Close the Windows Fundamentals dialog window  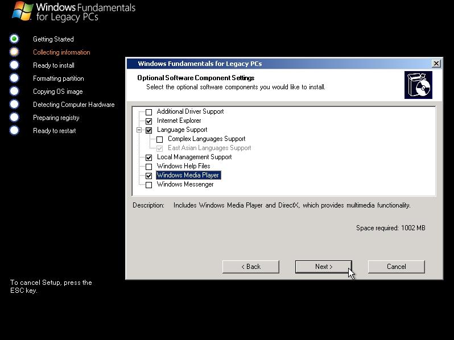click(436, 63)
